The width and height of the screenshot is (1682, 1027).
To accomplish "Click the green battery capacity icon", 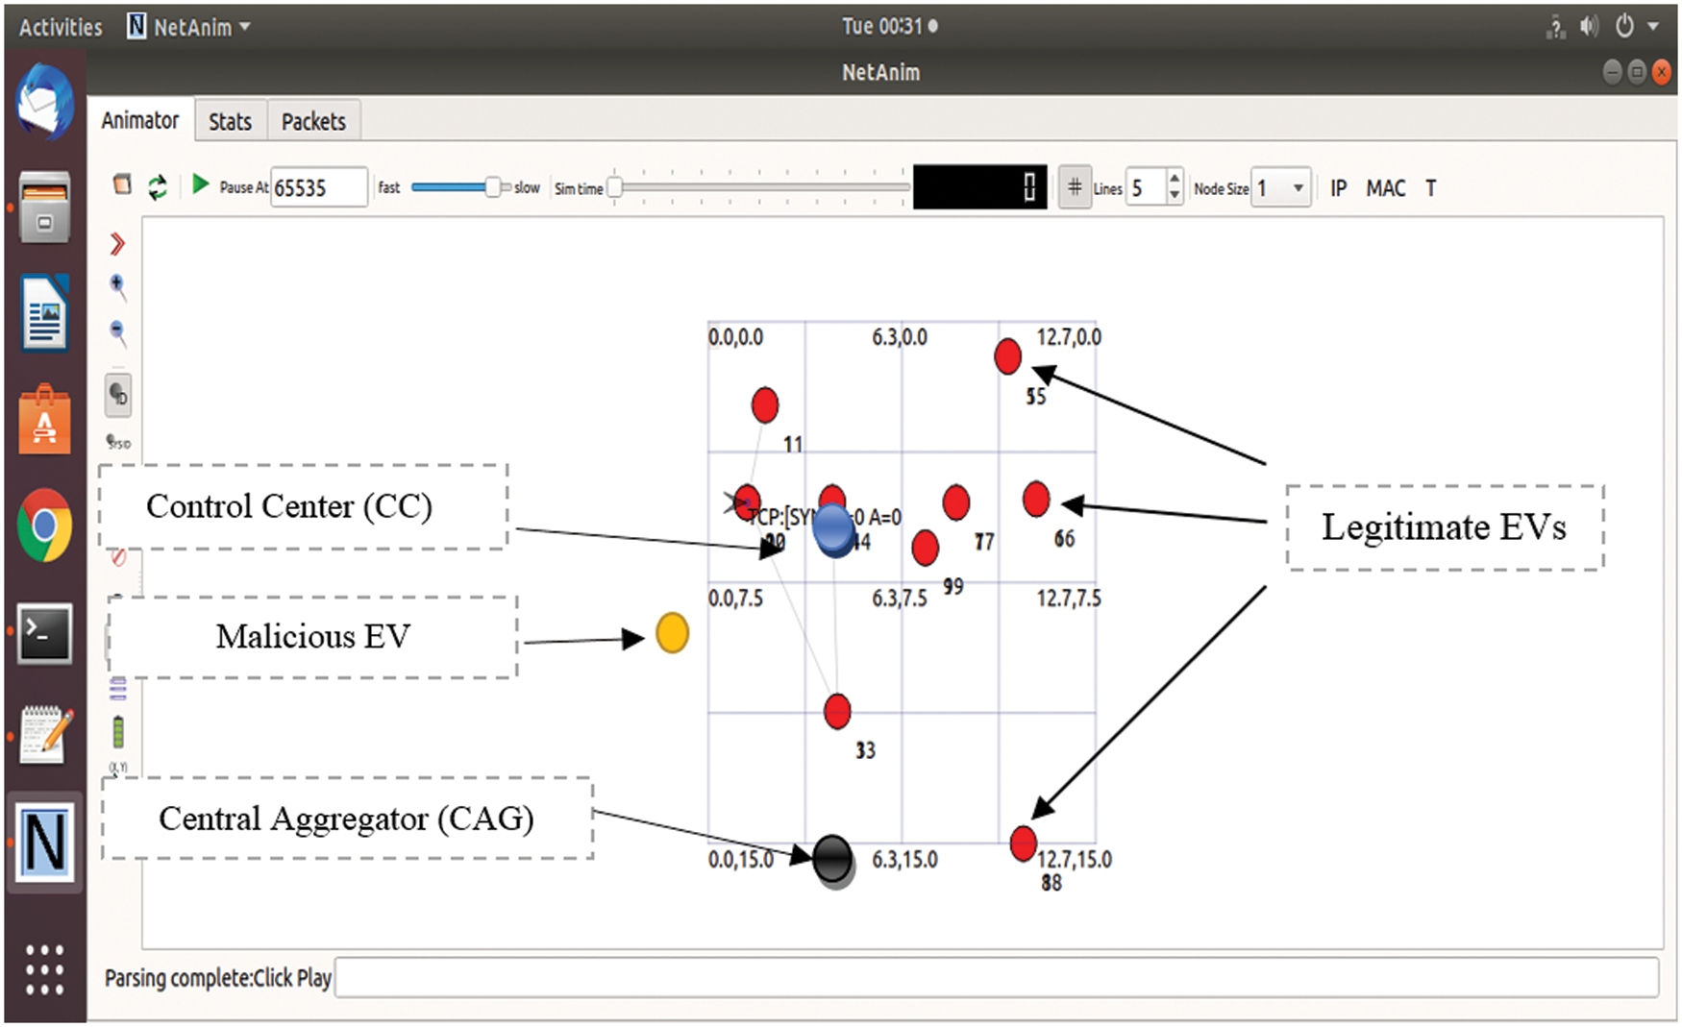I will point(118,732).
